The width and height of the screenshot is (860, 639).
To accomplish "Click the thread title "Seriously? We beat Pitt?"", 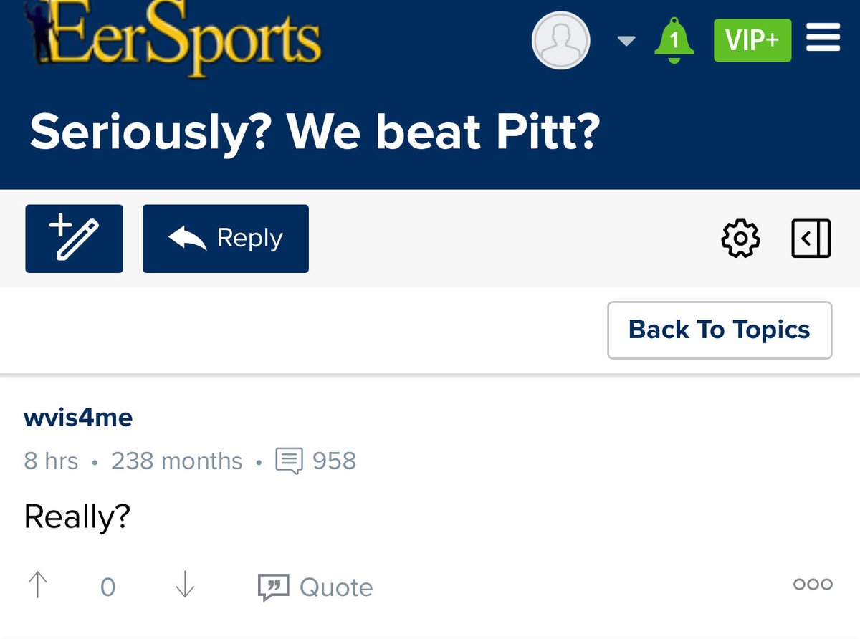I will pos(314,133).
